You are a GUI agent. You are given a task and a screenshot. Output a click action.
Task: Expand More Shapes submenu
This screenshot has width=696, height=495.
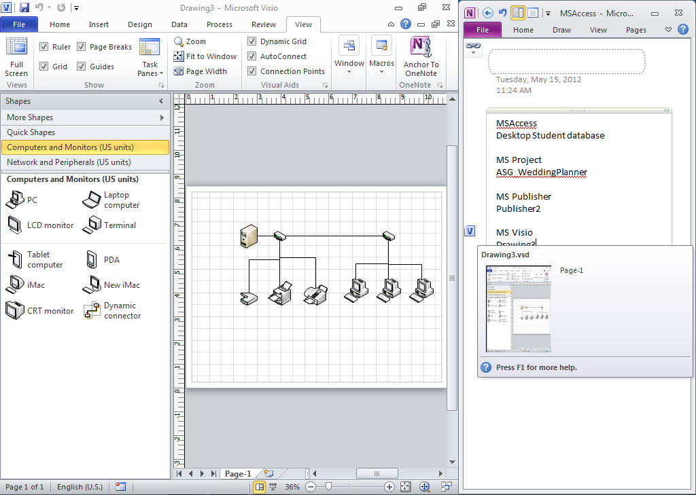coord(162,117)
